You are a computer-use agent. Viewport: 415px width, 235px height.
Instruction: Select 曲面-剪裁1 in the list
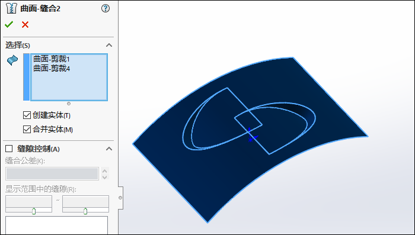coord(52,59)
